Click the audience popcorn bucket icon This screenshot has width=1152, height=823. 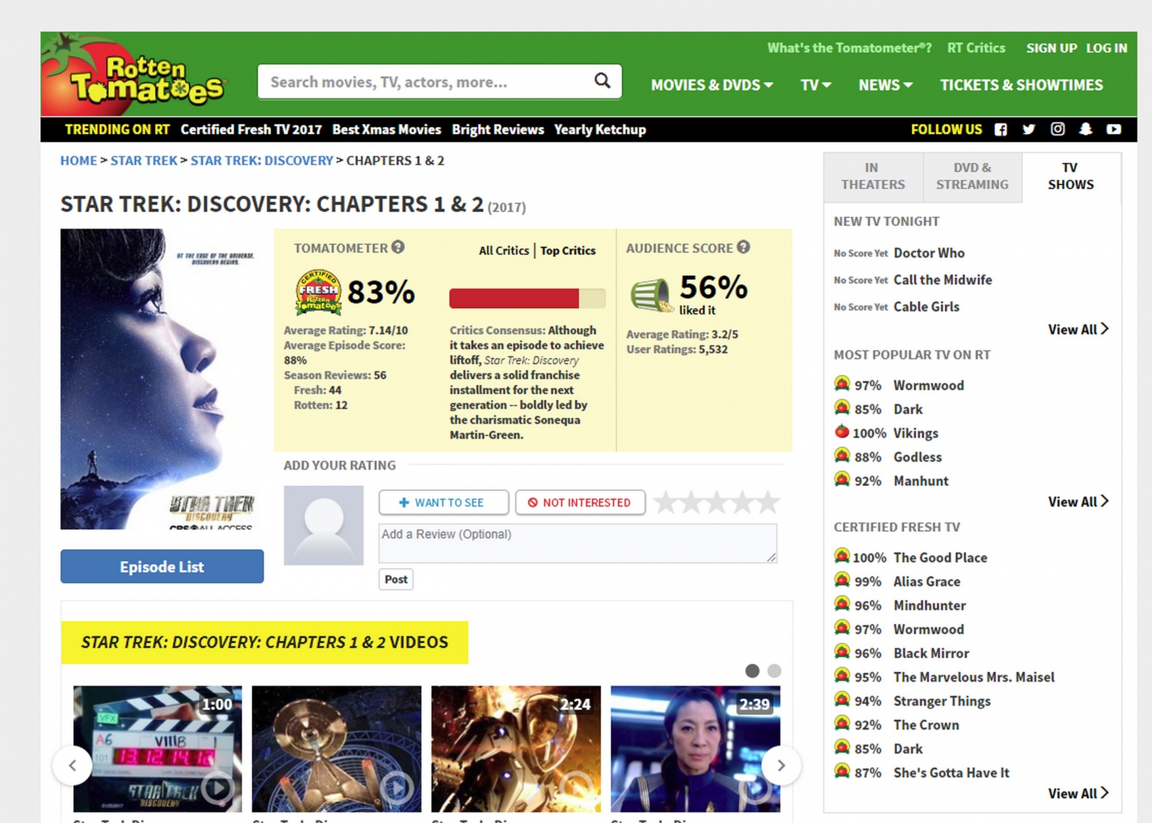(651, 295)
